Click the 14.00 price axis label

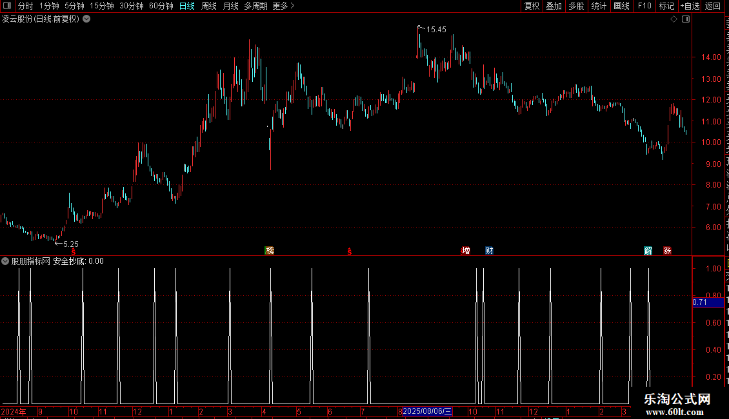tap(711, 57)
